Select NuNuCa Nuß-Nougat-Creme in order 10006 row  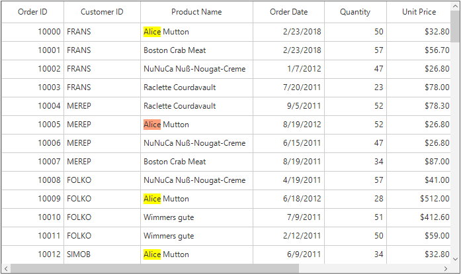(x=196, y=143)
